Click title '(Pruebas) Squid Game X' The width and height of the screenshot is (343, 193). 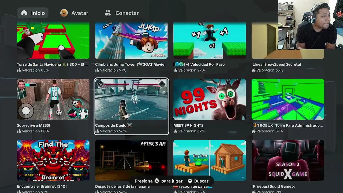pos(273,186)
